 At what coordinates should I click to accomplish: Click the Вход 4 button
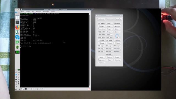point(109,35)
